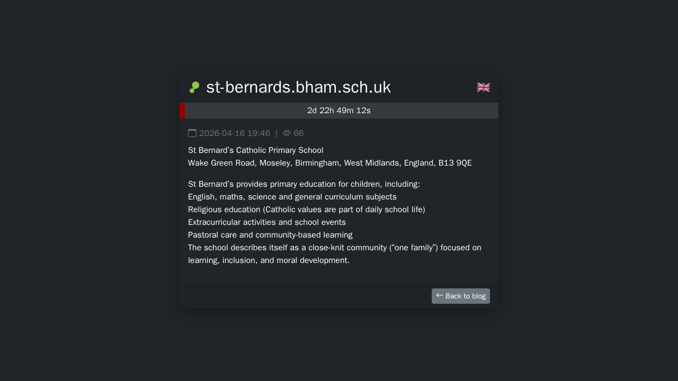
Task: Click the 'provides primary education for children' sentence
Action: tap(304, 184)
